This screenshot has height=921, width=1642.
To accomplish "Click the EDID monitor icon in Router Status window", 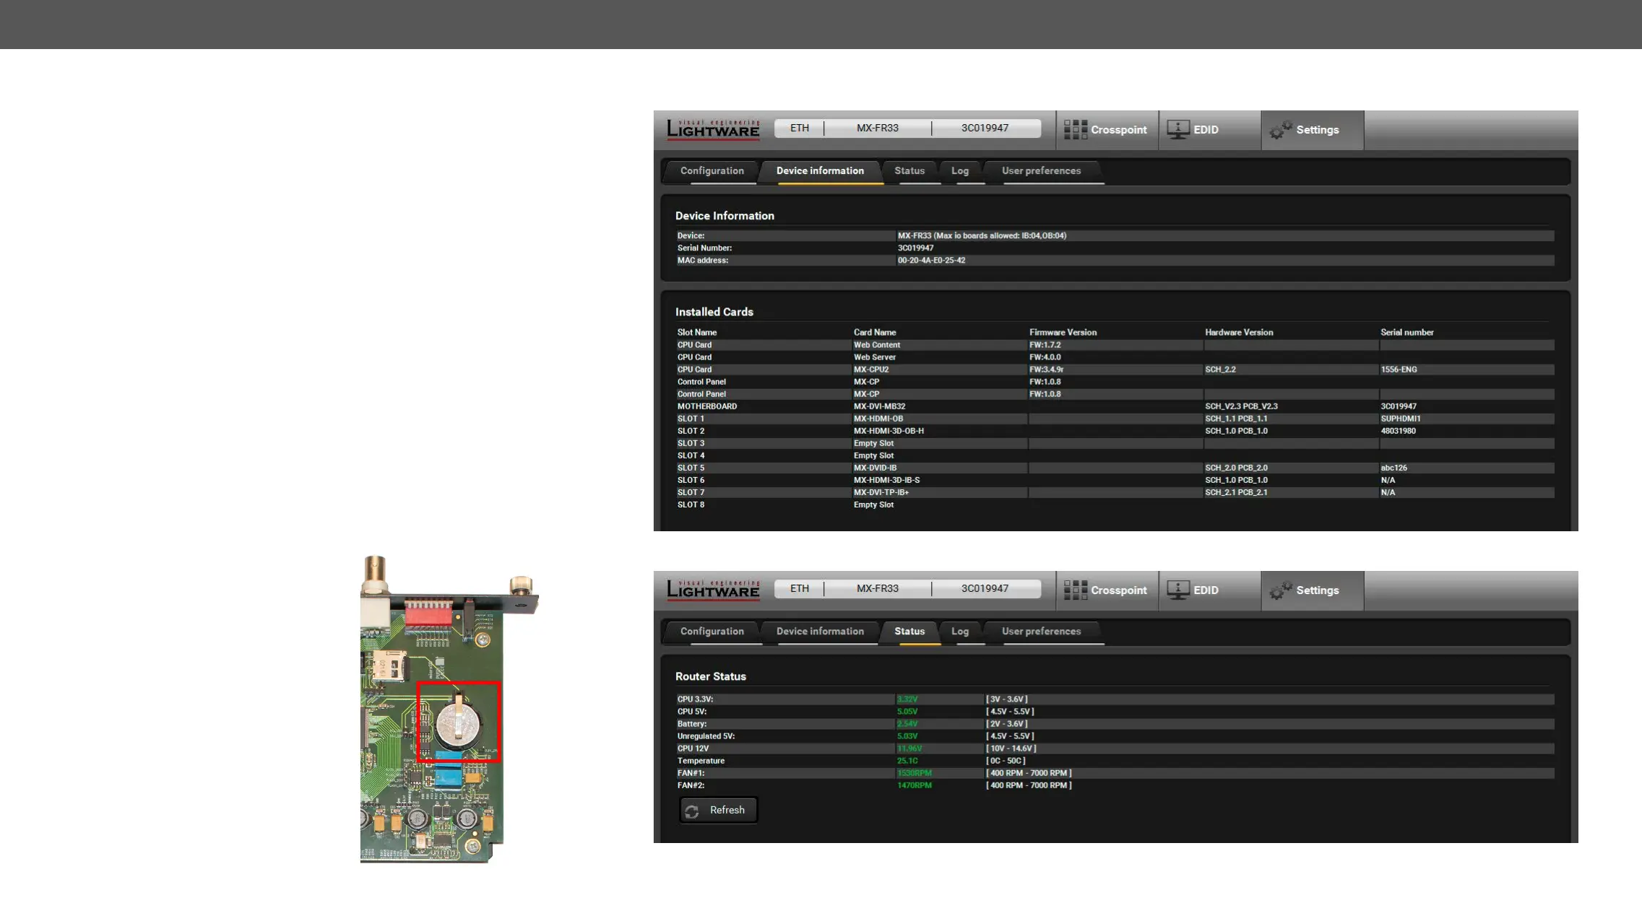I will (x=1178, y=590).
